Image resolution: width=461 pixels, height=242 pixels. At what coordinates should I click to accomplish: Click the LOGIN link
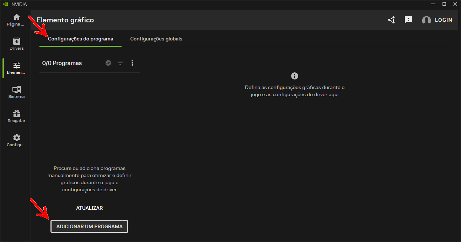444,20
